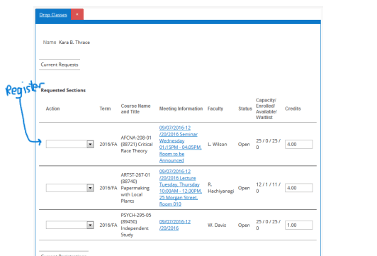The height and width of the screenshot is (256, 377).
Task: Open meeting info link for ARTST-267-01 Lecture
Action: coord(180,188)
